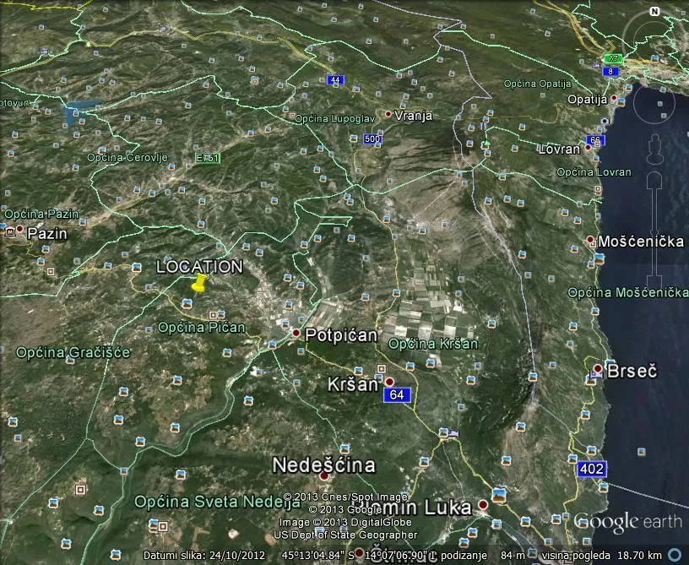Screen dimensions: 689x565
Task: Click the Općina Pićan label
Action: pyautogui.click(x=202, y=328)
